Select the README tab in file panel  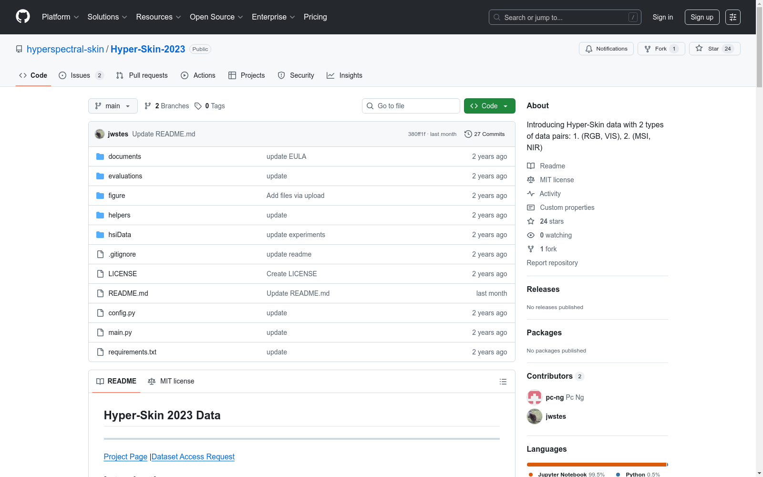click(x=116, y=381)
